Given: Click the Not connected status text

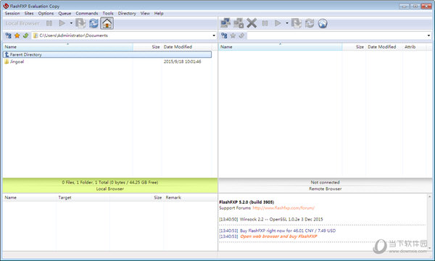Looking at the screenshot, I should (325, 182).
